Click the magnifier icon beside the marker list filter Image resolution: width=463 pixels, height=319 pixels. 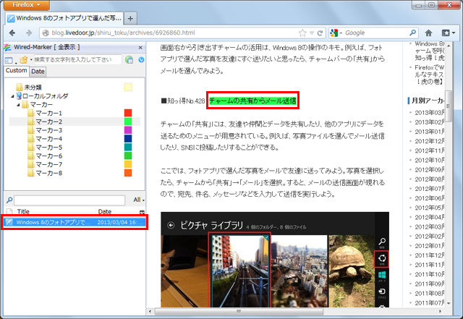[9, 200]
